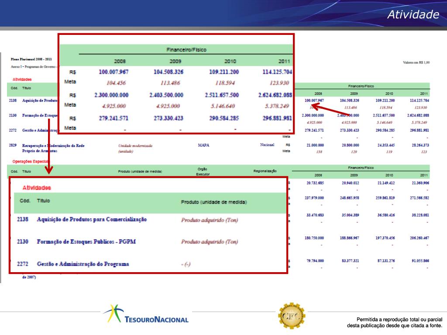Click the value 35.004.389
447x335 pixels.
(351, 215)
